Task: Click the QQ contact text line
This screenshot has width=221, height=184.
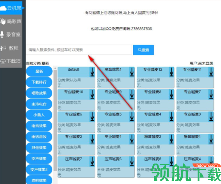Action: coord(121,29)
